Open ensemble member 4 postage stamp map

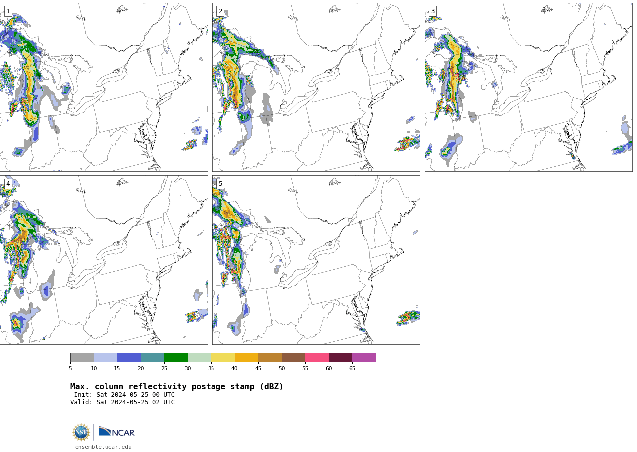(x=104, y=260)
